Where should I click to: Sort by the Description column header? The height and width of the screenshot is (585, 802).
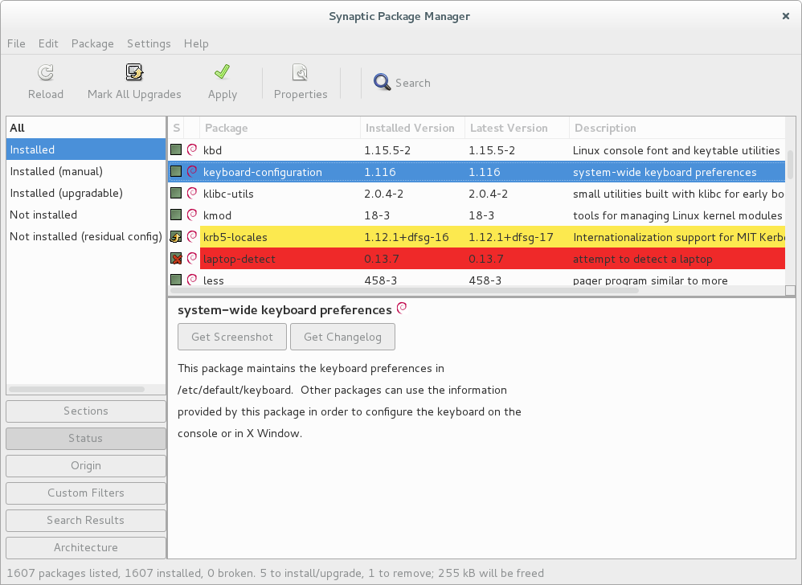pos(677,128)
